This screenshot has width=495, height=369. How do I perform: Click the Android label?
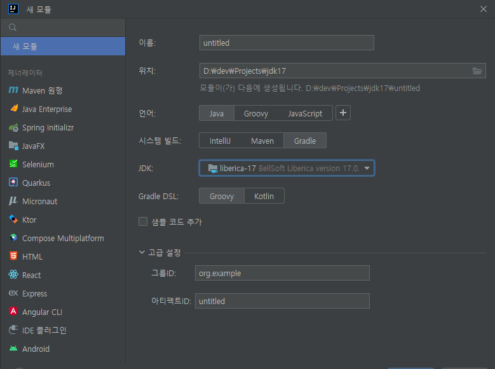coord(36,349)
